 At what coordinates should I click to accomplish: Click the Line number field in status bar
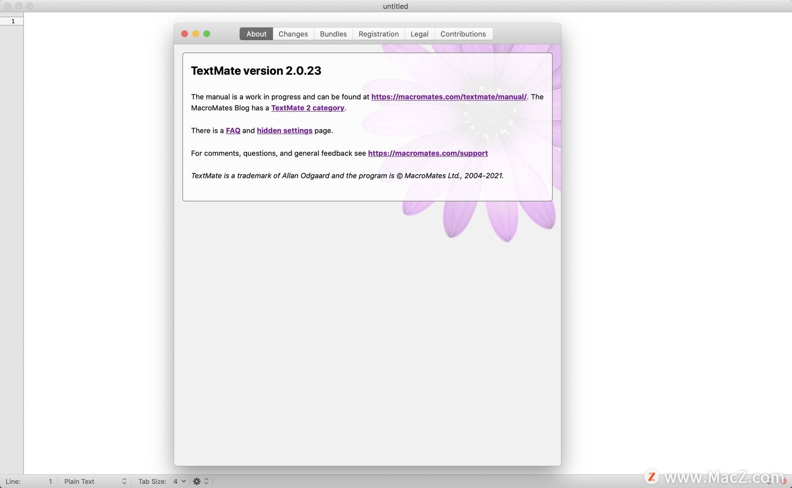(29, 481)
